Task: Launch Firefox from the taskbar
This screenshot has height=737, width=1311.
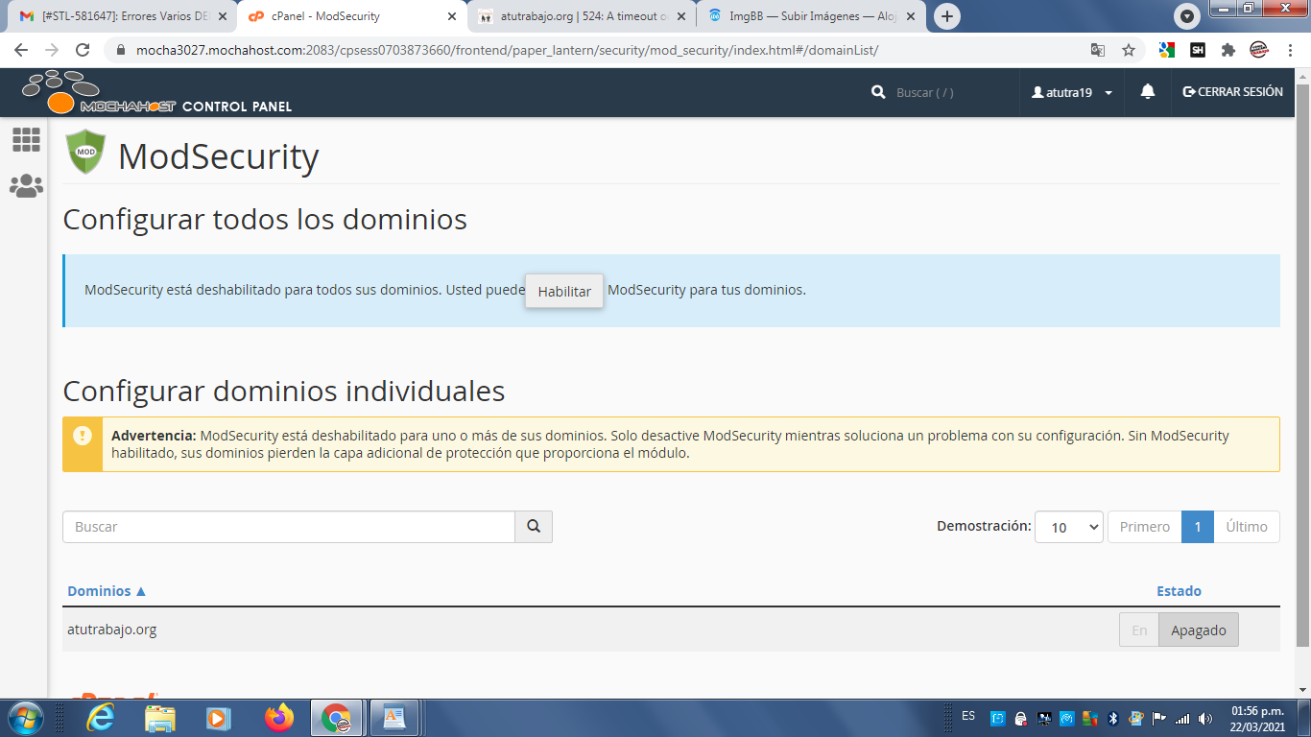Action: (279, 718)
